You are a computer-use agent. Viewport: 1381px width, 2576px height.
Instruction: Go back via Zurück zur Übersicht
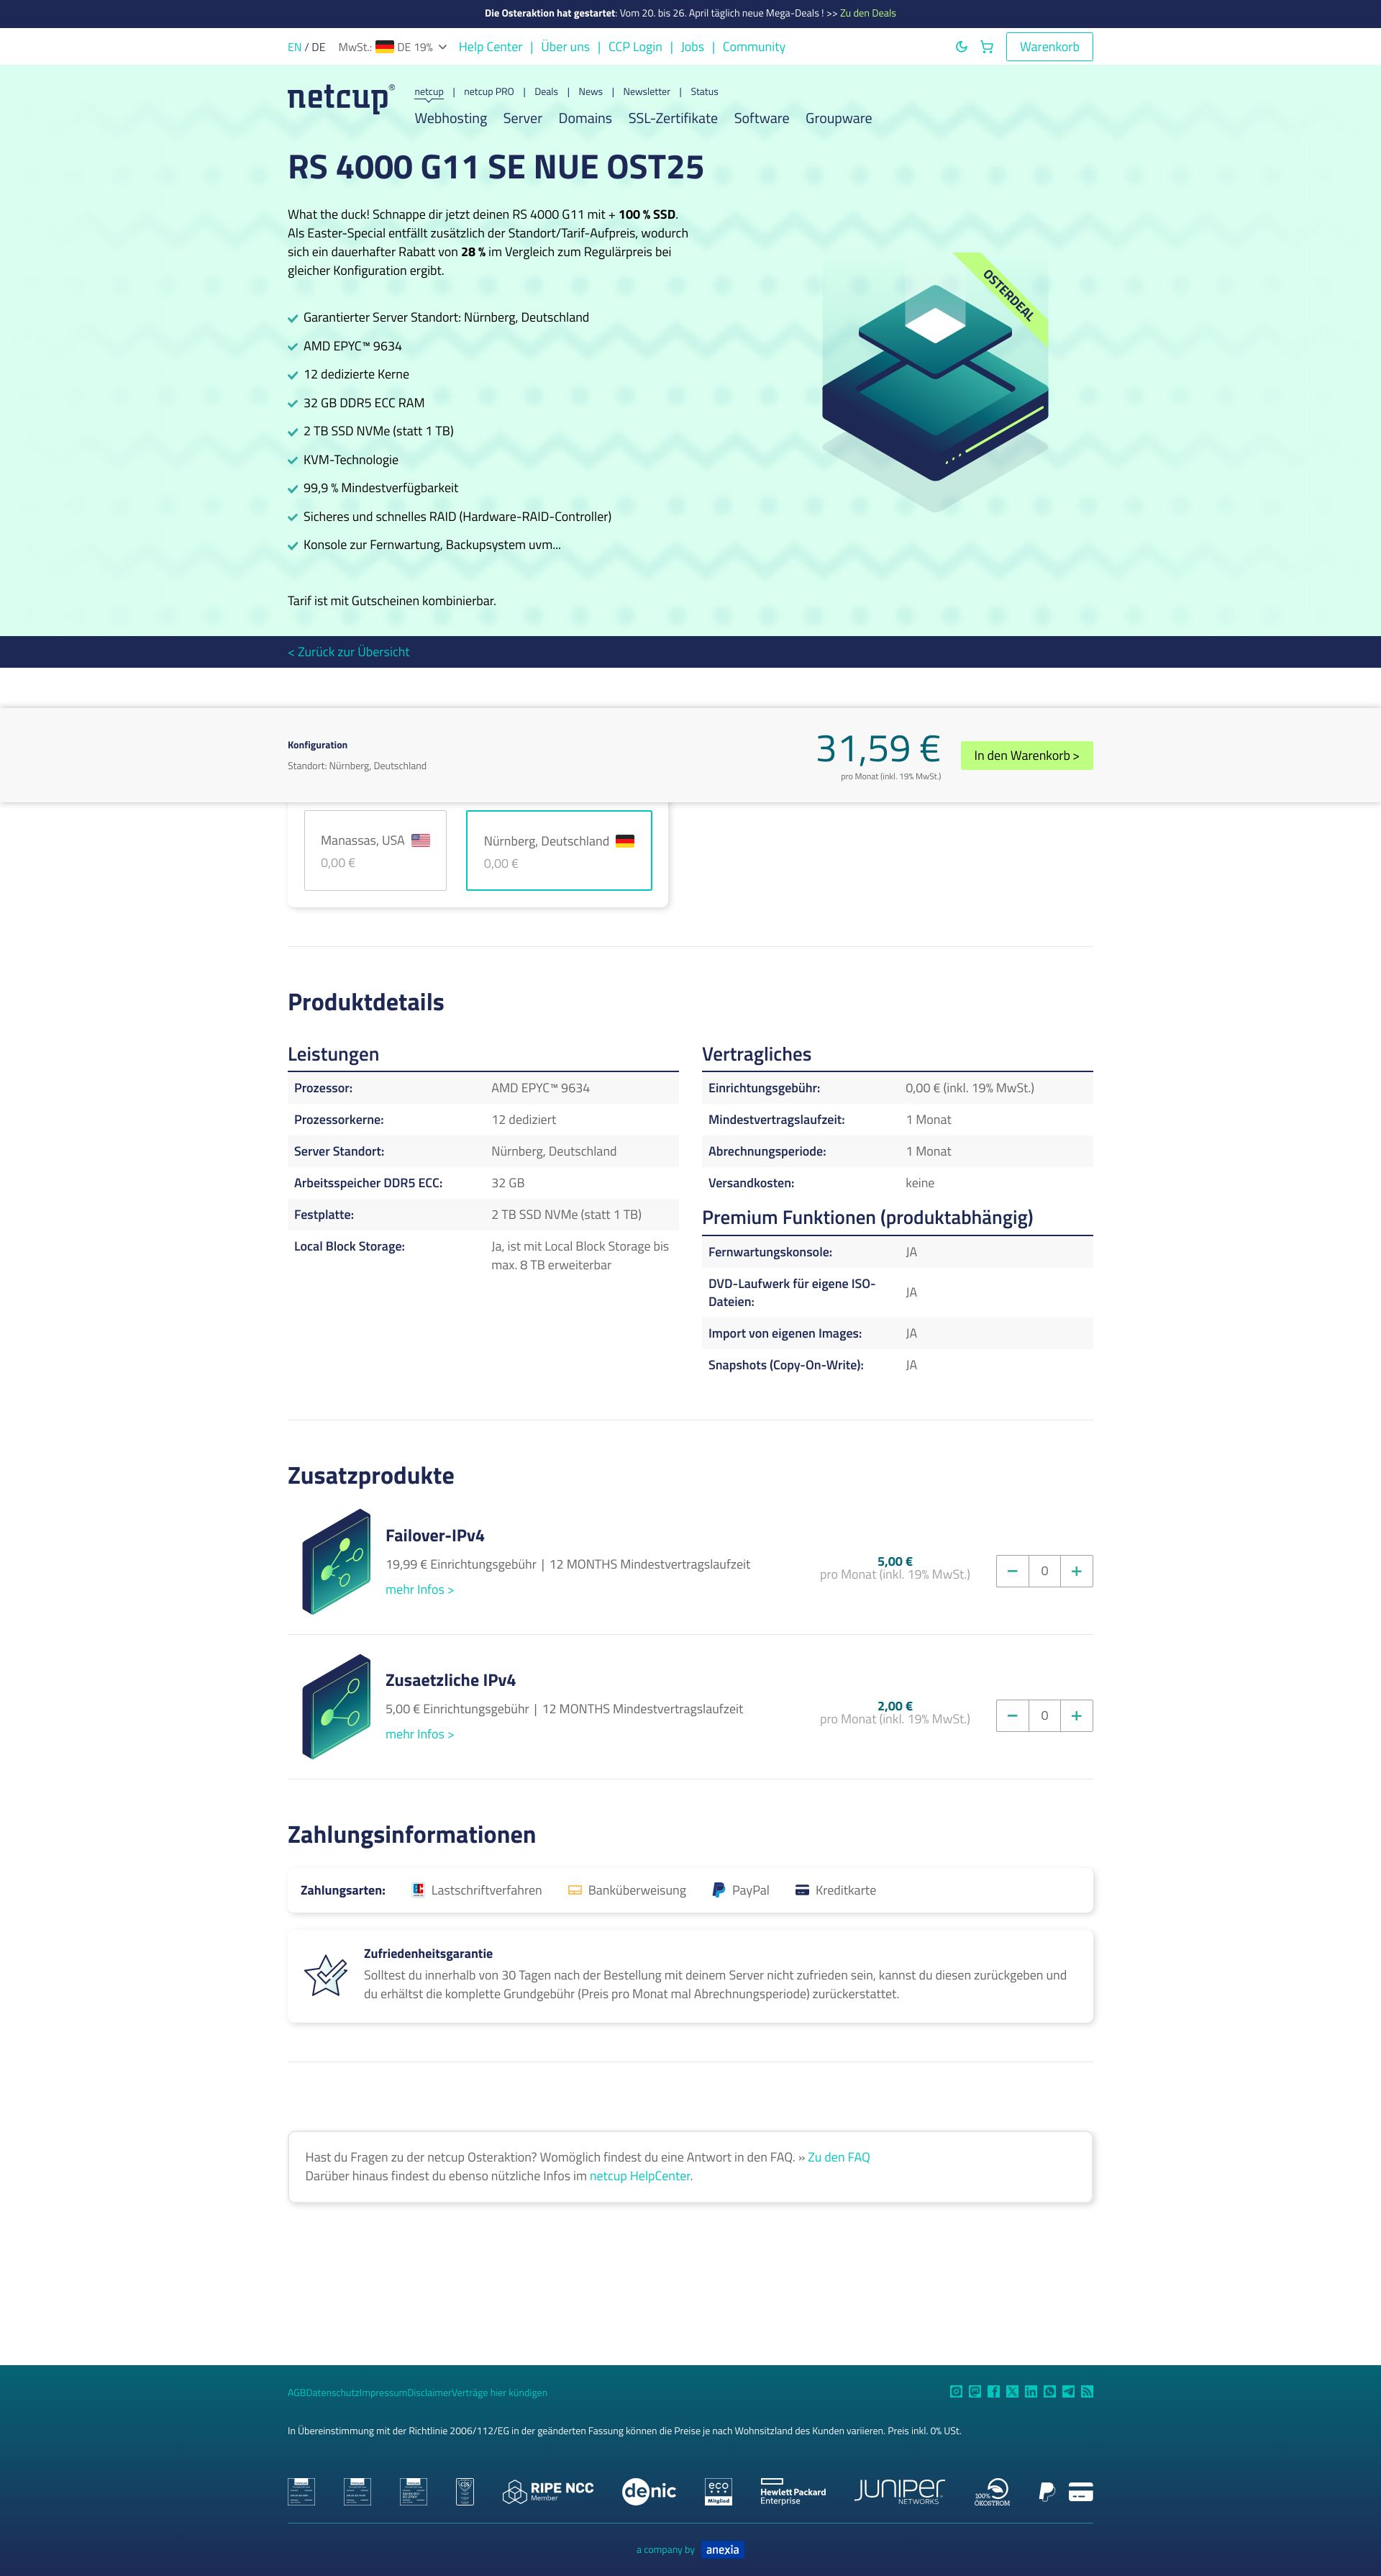point(349,652)
